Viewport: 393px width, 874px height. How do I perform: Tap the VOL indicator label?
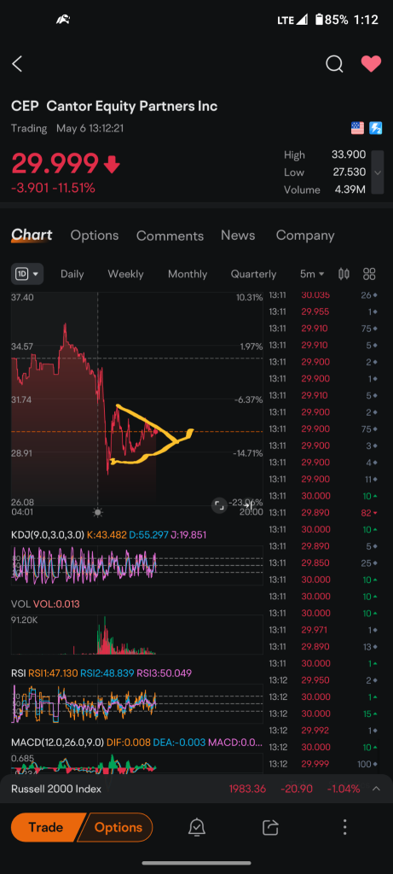[x=20, y=603]
